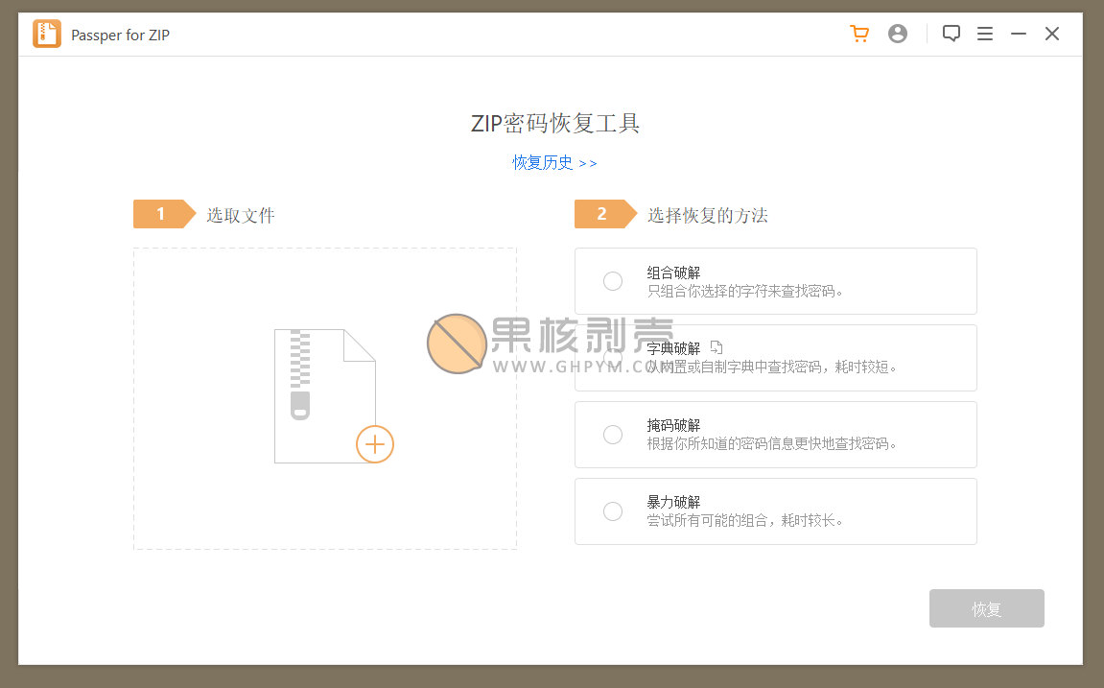Select the 掩码破解 radio button
Viewport: 1104px width, 688px height.
pyautogui.click(x=613, y=435)
